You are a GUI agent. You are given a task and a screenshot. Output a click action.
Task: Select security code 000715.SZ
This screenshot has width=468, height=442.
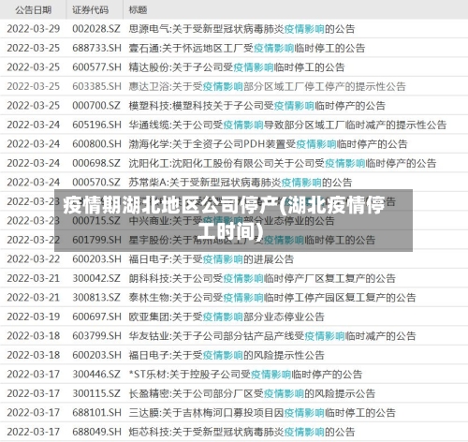click(96, 221)
